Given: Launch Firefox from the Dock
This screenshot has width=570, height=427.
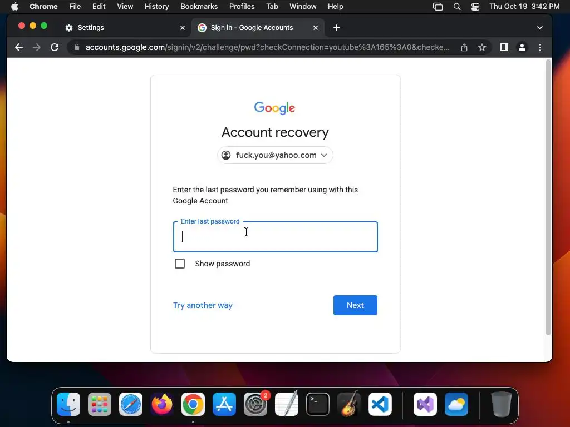Looking at the screenshot, I should tap(162, 404).
